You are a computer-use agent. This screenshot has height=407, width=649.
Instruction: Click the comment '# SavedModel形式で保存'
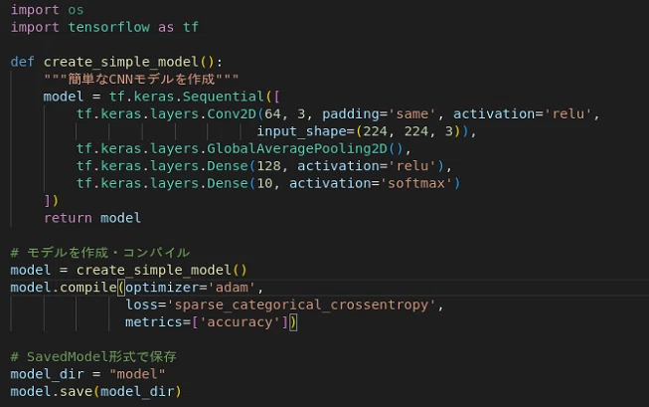pyautogui.click(x=93, y=356)
